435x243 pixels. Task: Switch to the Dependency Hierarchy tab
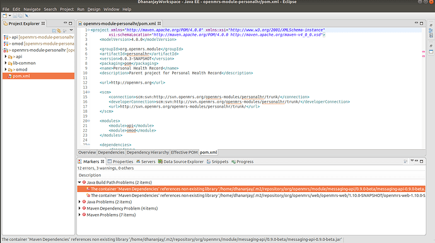148,152
